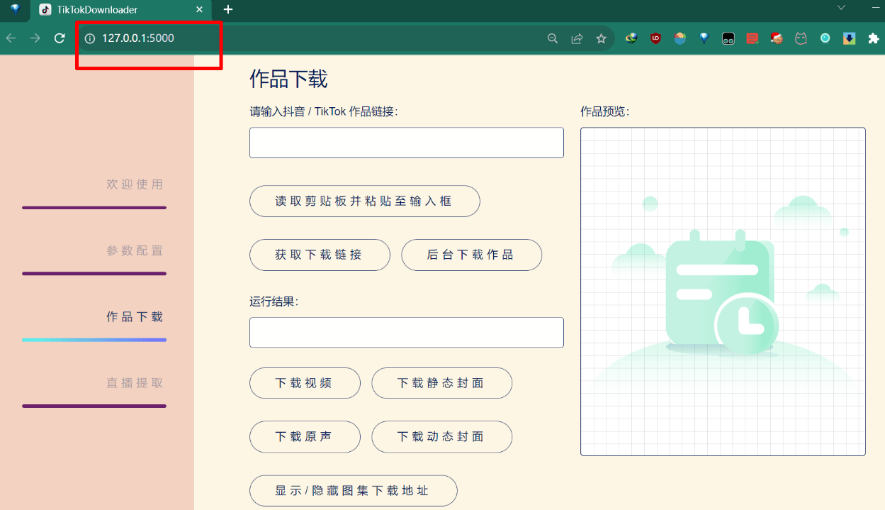Bookmark this page with the star icon

pos(601,38)
